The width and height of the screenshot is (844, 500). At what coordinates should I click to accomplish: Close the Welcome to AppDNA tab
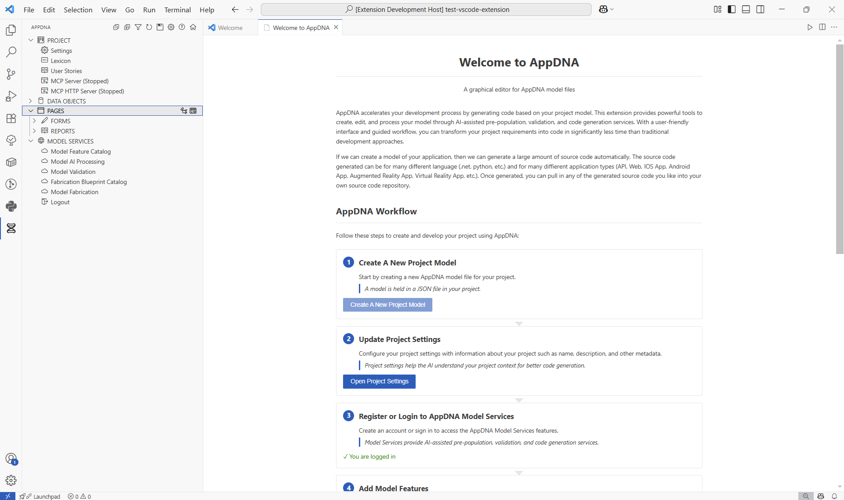[x=336, y=27]
